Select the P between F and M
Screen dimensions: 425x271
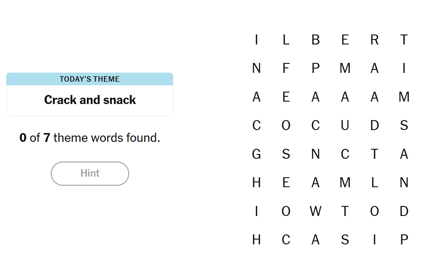[316, 68]
